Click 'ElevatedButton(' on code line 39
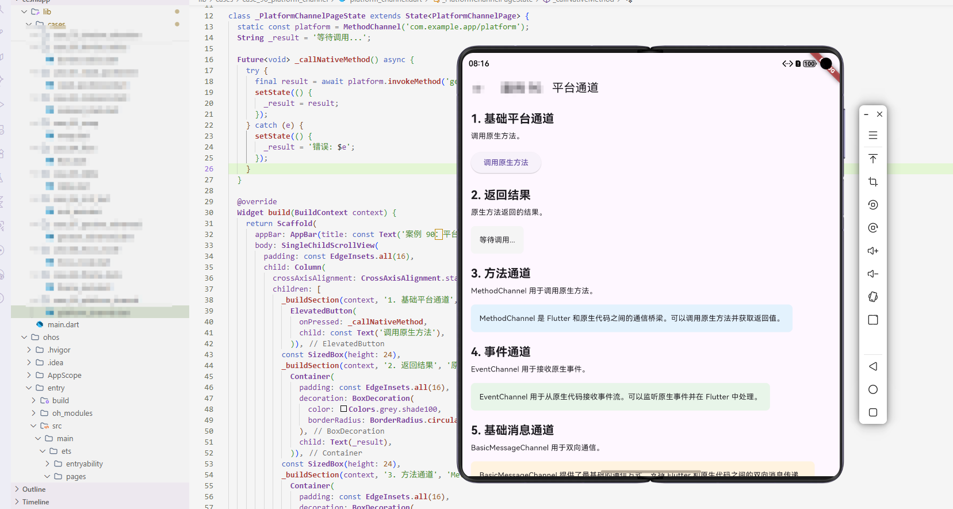This screenshot has height=509, width=953. click(x=323, y=311)
